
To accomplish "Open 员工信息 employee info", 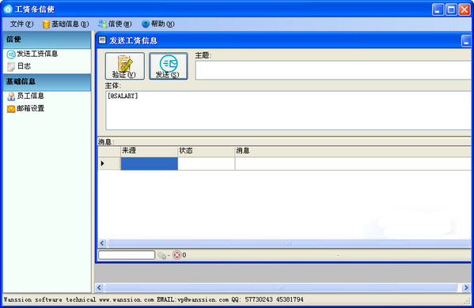I will 30,96.
